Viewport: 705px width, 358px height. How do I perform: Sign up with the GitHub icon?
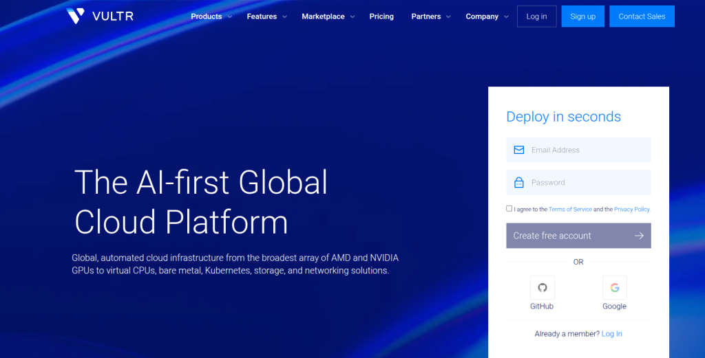(543, 287)
